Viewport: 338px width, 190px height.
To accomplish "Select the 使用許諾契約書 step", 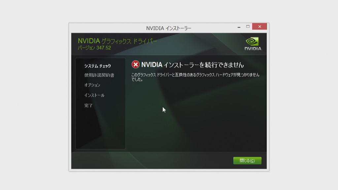I will click(99, 75).
